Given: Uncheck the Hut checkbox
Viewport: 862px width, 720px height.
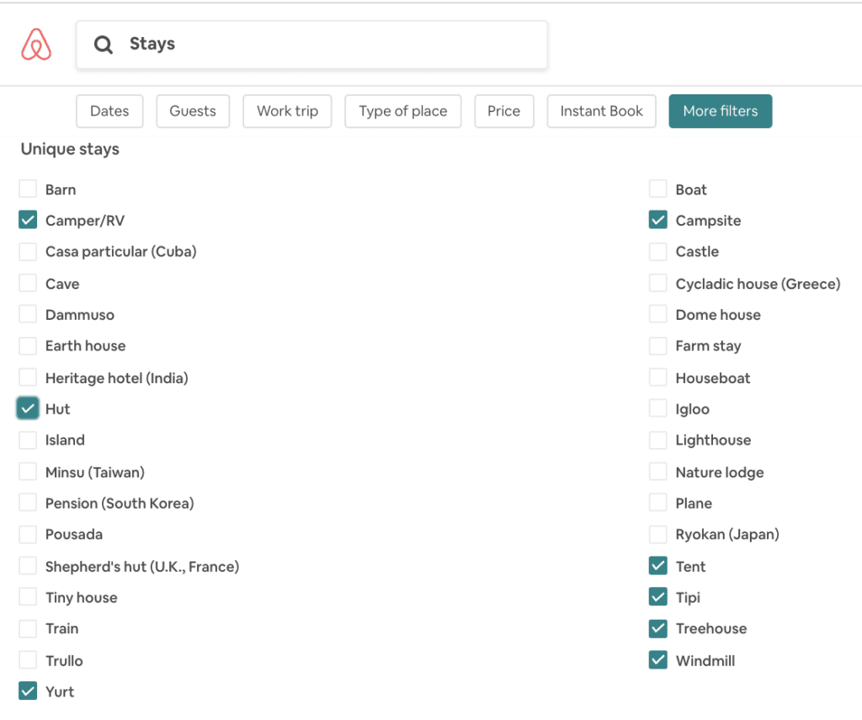Looking at the screenshot, I should [x=28, y=409].
